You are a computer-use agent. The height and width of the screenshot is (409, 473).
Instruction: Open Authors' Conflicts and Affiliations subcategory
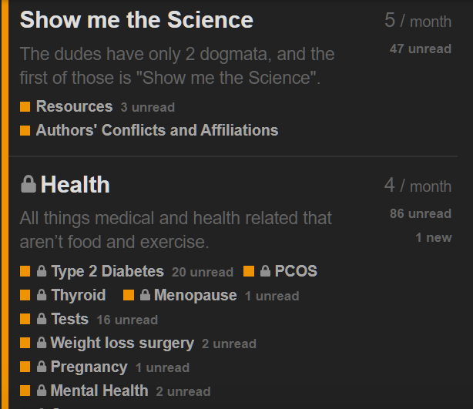click(157, 130)
